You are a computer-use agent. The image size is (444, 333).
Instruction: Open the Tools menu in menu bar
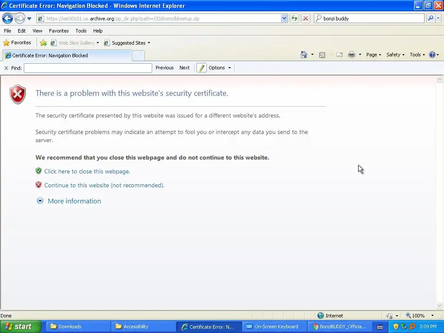[x=81, y=31]
